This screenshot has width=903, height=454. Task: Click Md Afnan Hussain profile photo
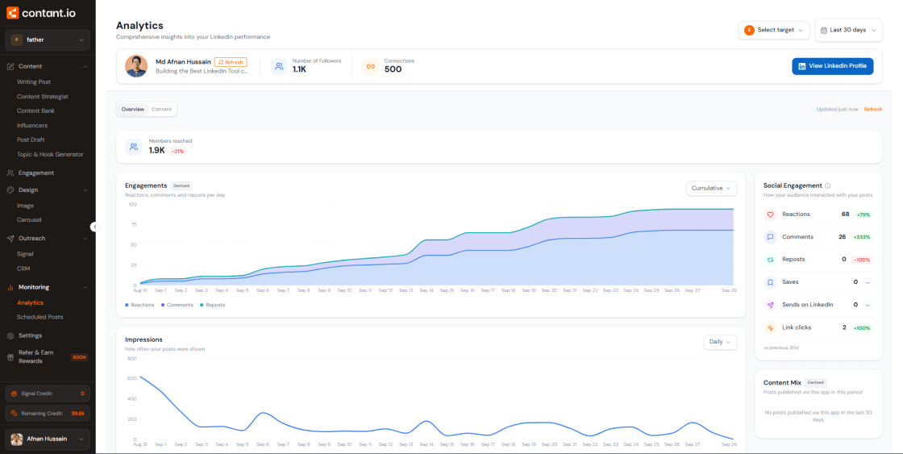[x=136, y=66]
